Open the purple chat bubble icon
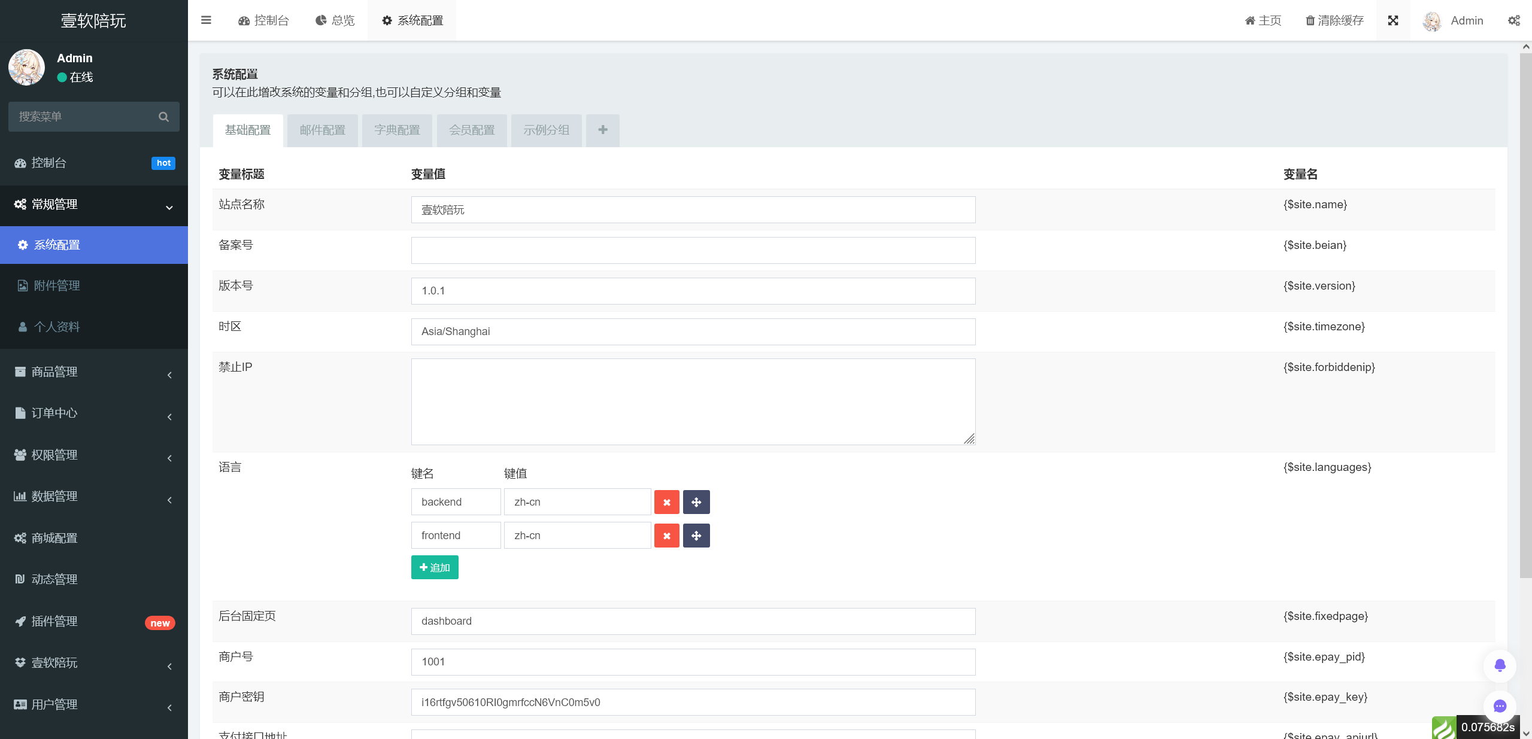 pyautogui.click(x=1500, y=706)
